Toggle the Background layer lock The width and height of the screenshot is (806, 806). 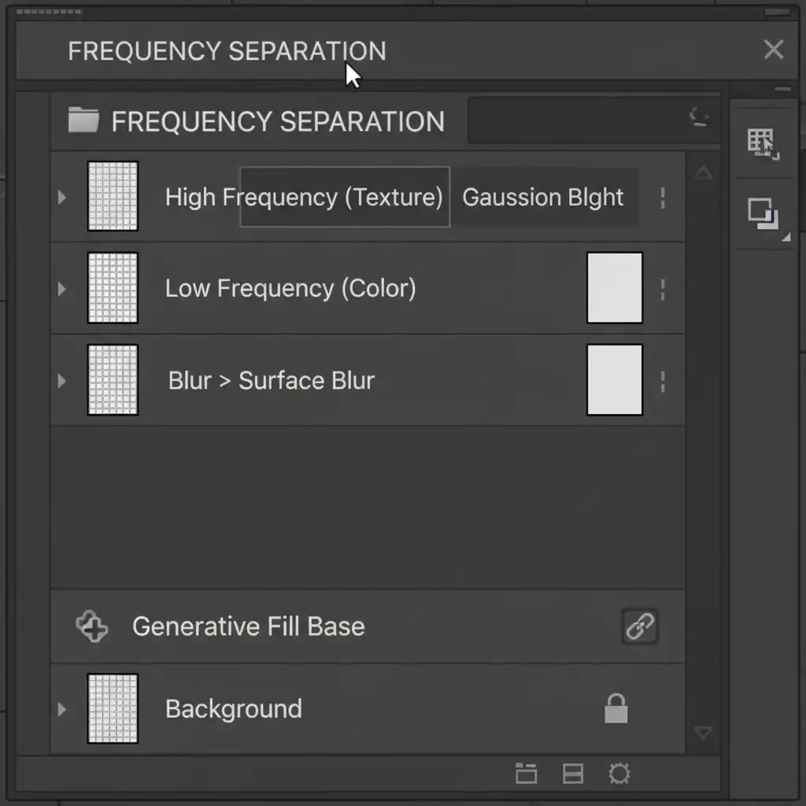(x=616, y=708)
